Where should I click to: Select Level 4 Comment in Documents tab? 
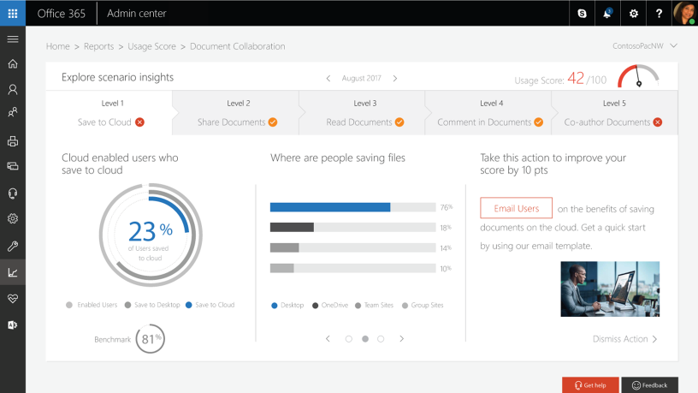tap(488, 113)
